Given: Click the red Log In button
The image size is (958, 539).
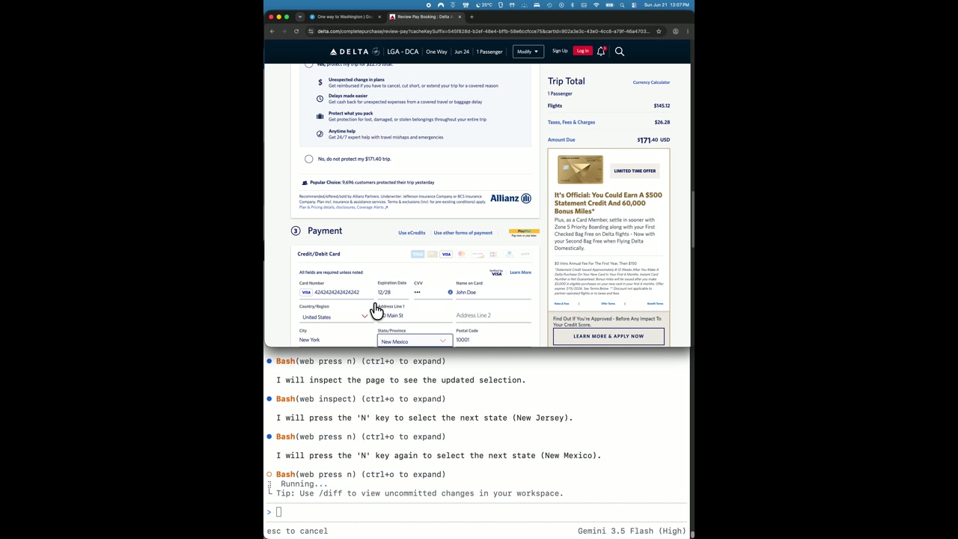Looking at the screenshot, I should tap(583, 51).
